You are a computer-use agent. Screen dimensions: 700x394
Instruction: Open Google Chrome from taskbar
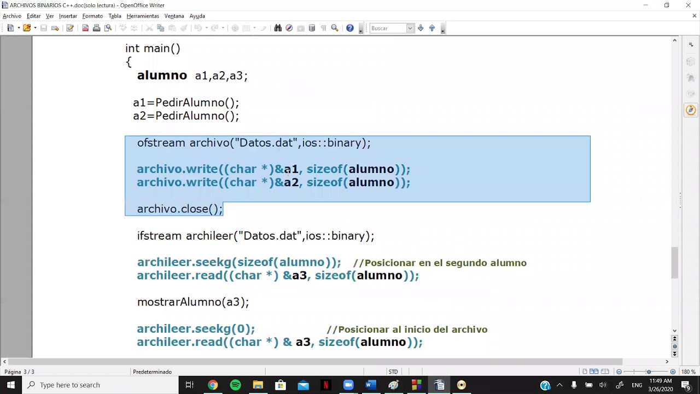point(213,385)
